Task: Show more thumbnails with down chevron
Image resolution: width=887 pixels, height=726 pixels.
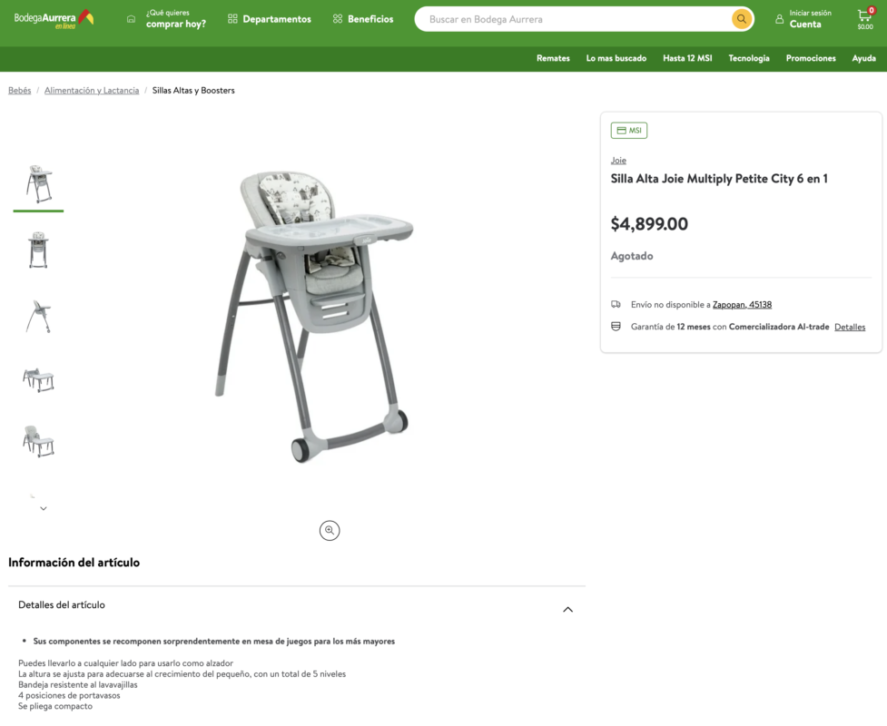Action: (x=43, y=509)
